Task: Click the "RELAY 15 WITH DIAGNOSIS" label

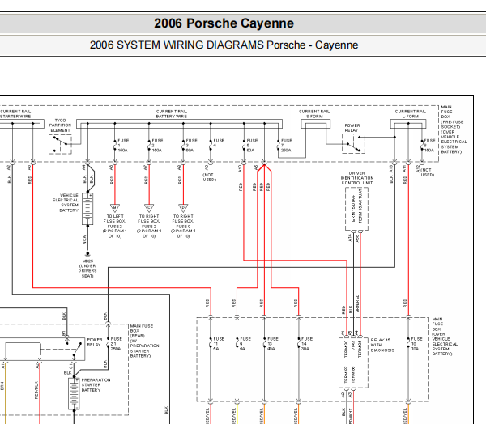Action: click(x=382, y=345)
